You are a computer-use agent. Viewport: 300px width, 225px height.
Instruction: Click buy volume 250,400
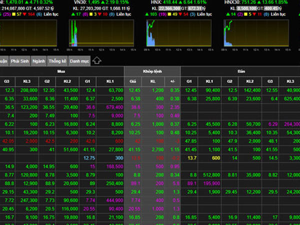(114, 183)
